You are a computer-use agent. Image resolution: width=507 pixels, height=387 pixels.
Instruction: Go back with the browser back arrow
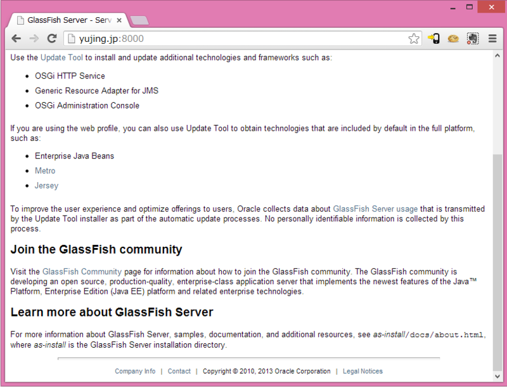pyautogui.click(x=16, y=39)
